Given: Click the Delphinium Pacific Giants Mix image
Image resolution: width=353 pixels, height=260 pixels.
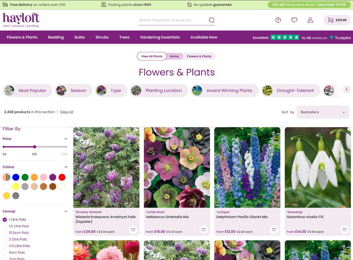Looking at the screenshot, I should [247, 167].
